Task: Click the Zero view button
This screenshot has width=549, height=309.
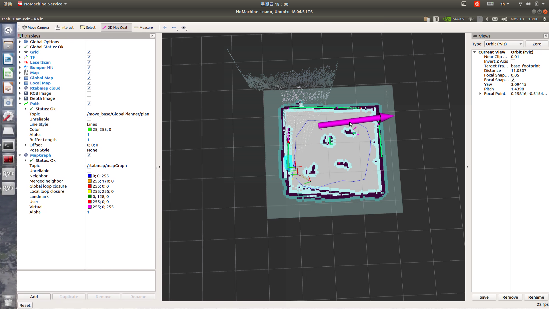Action: [x=536, y=44]
